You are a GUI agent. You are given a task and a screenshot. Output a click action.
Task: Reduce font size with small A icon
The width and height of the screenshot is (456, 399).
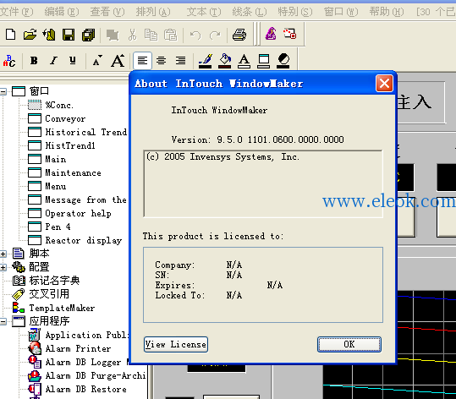(x=97, y=61)
